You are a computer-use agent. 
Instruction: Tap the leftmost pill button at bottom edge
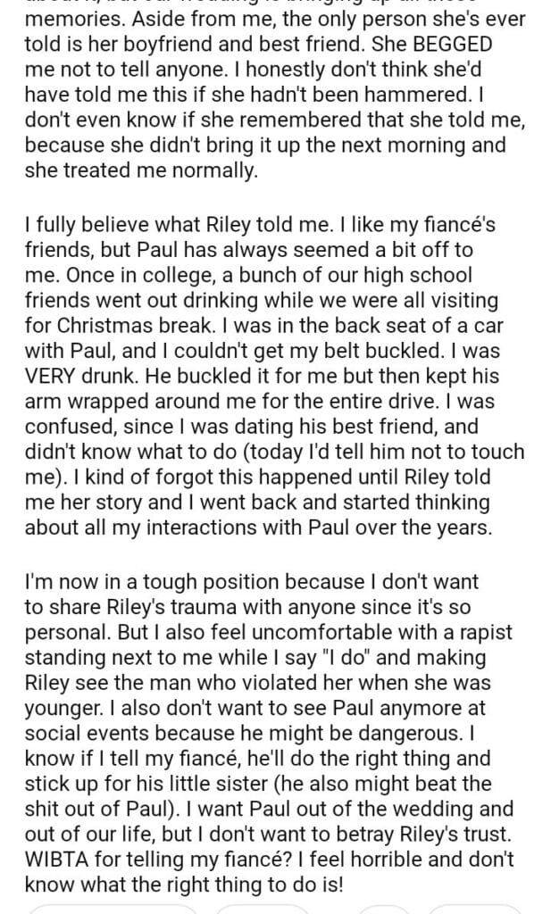click(x=112, y=907)
